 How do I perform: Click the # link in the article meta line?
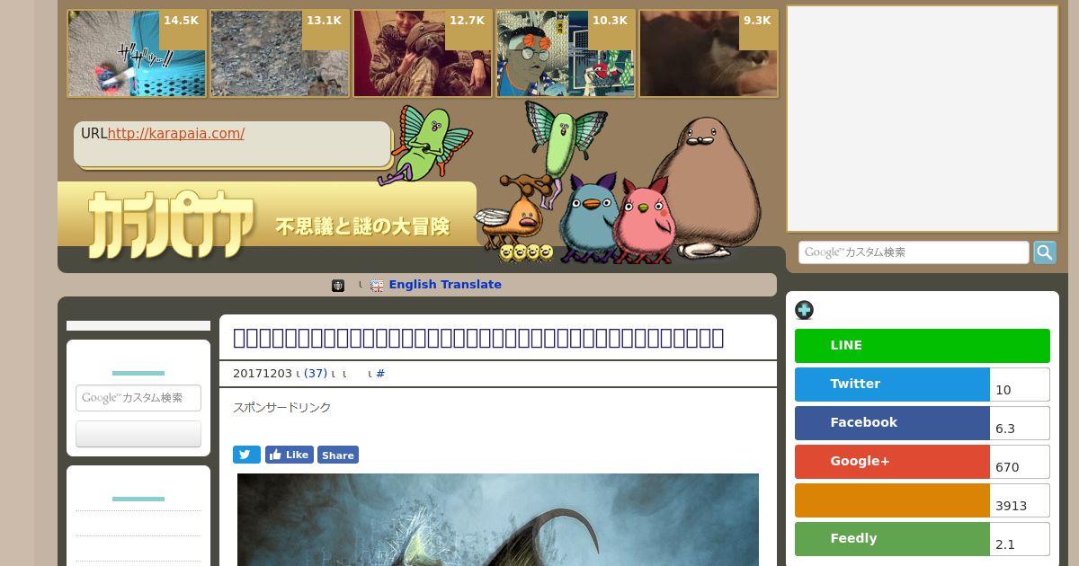[x=380, y=374]
